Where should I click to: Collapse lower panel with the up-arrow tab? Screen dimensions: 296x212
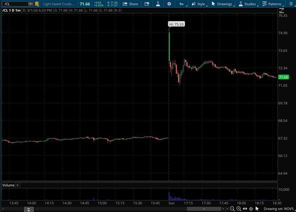click(x=28, y=210)
